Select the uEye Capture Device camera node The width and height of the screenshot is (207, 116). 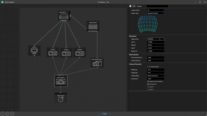pos(97,63)
